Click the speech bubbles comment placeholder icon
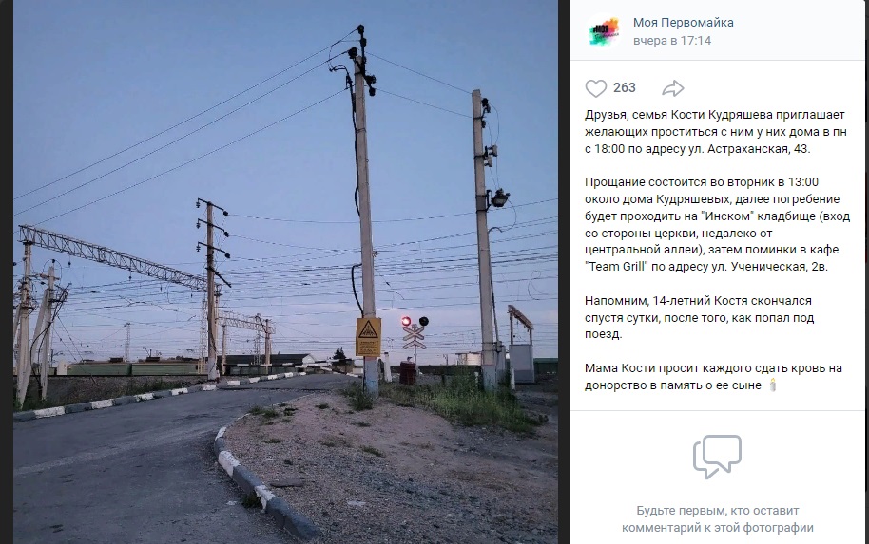This screenshot has width=869, height=544. [x=717, y=457]
